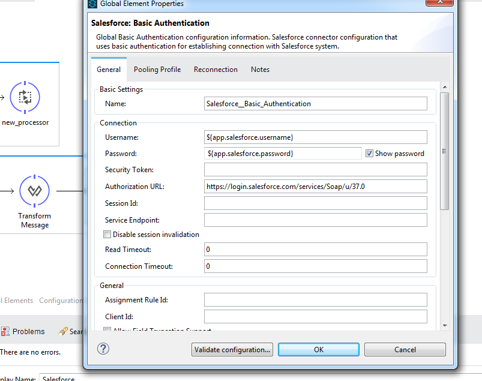The height and width of the screenshot is (381, 482).
Task: Open the Reconnection tab
Action: (215, 70)
